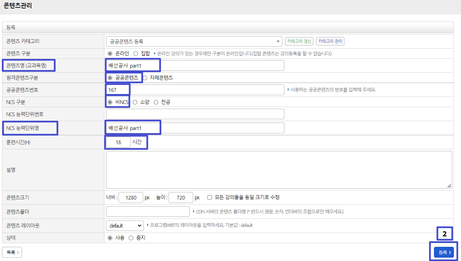Enable 모든 강의들을 동일 크기로 수정 checkbox
The height and width of the screenshot is (261, 461).
[210, 197]
